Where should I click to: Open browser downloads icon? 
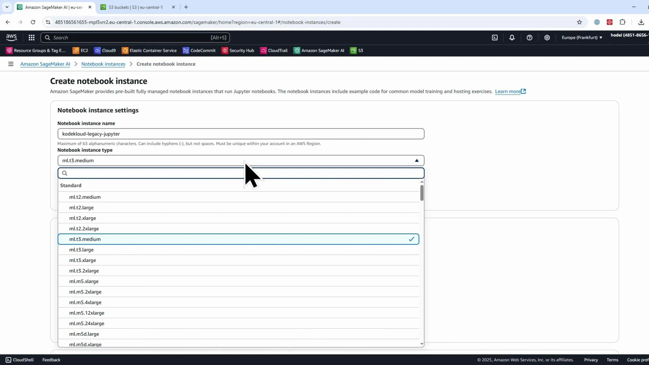point(641,22)
